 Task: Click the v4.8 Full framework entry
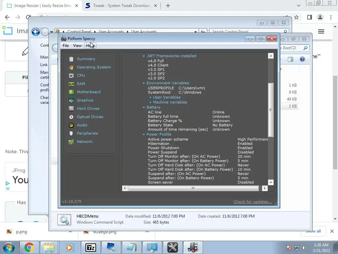coord(156,61)
